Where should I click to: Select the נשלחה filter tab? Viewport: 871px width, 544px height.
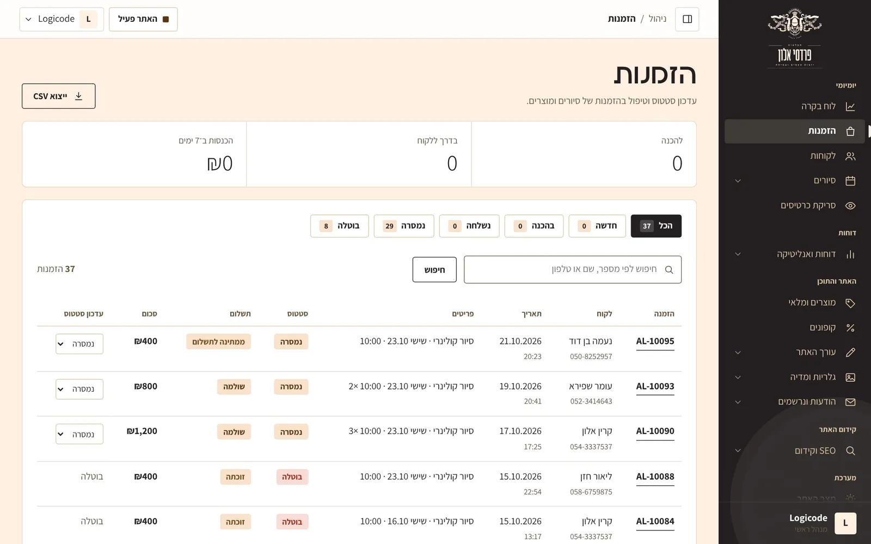click(x=469, y=226)
